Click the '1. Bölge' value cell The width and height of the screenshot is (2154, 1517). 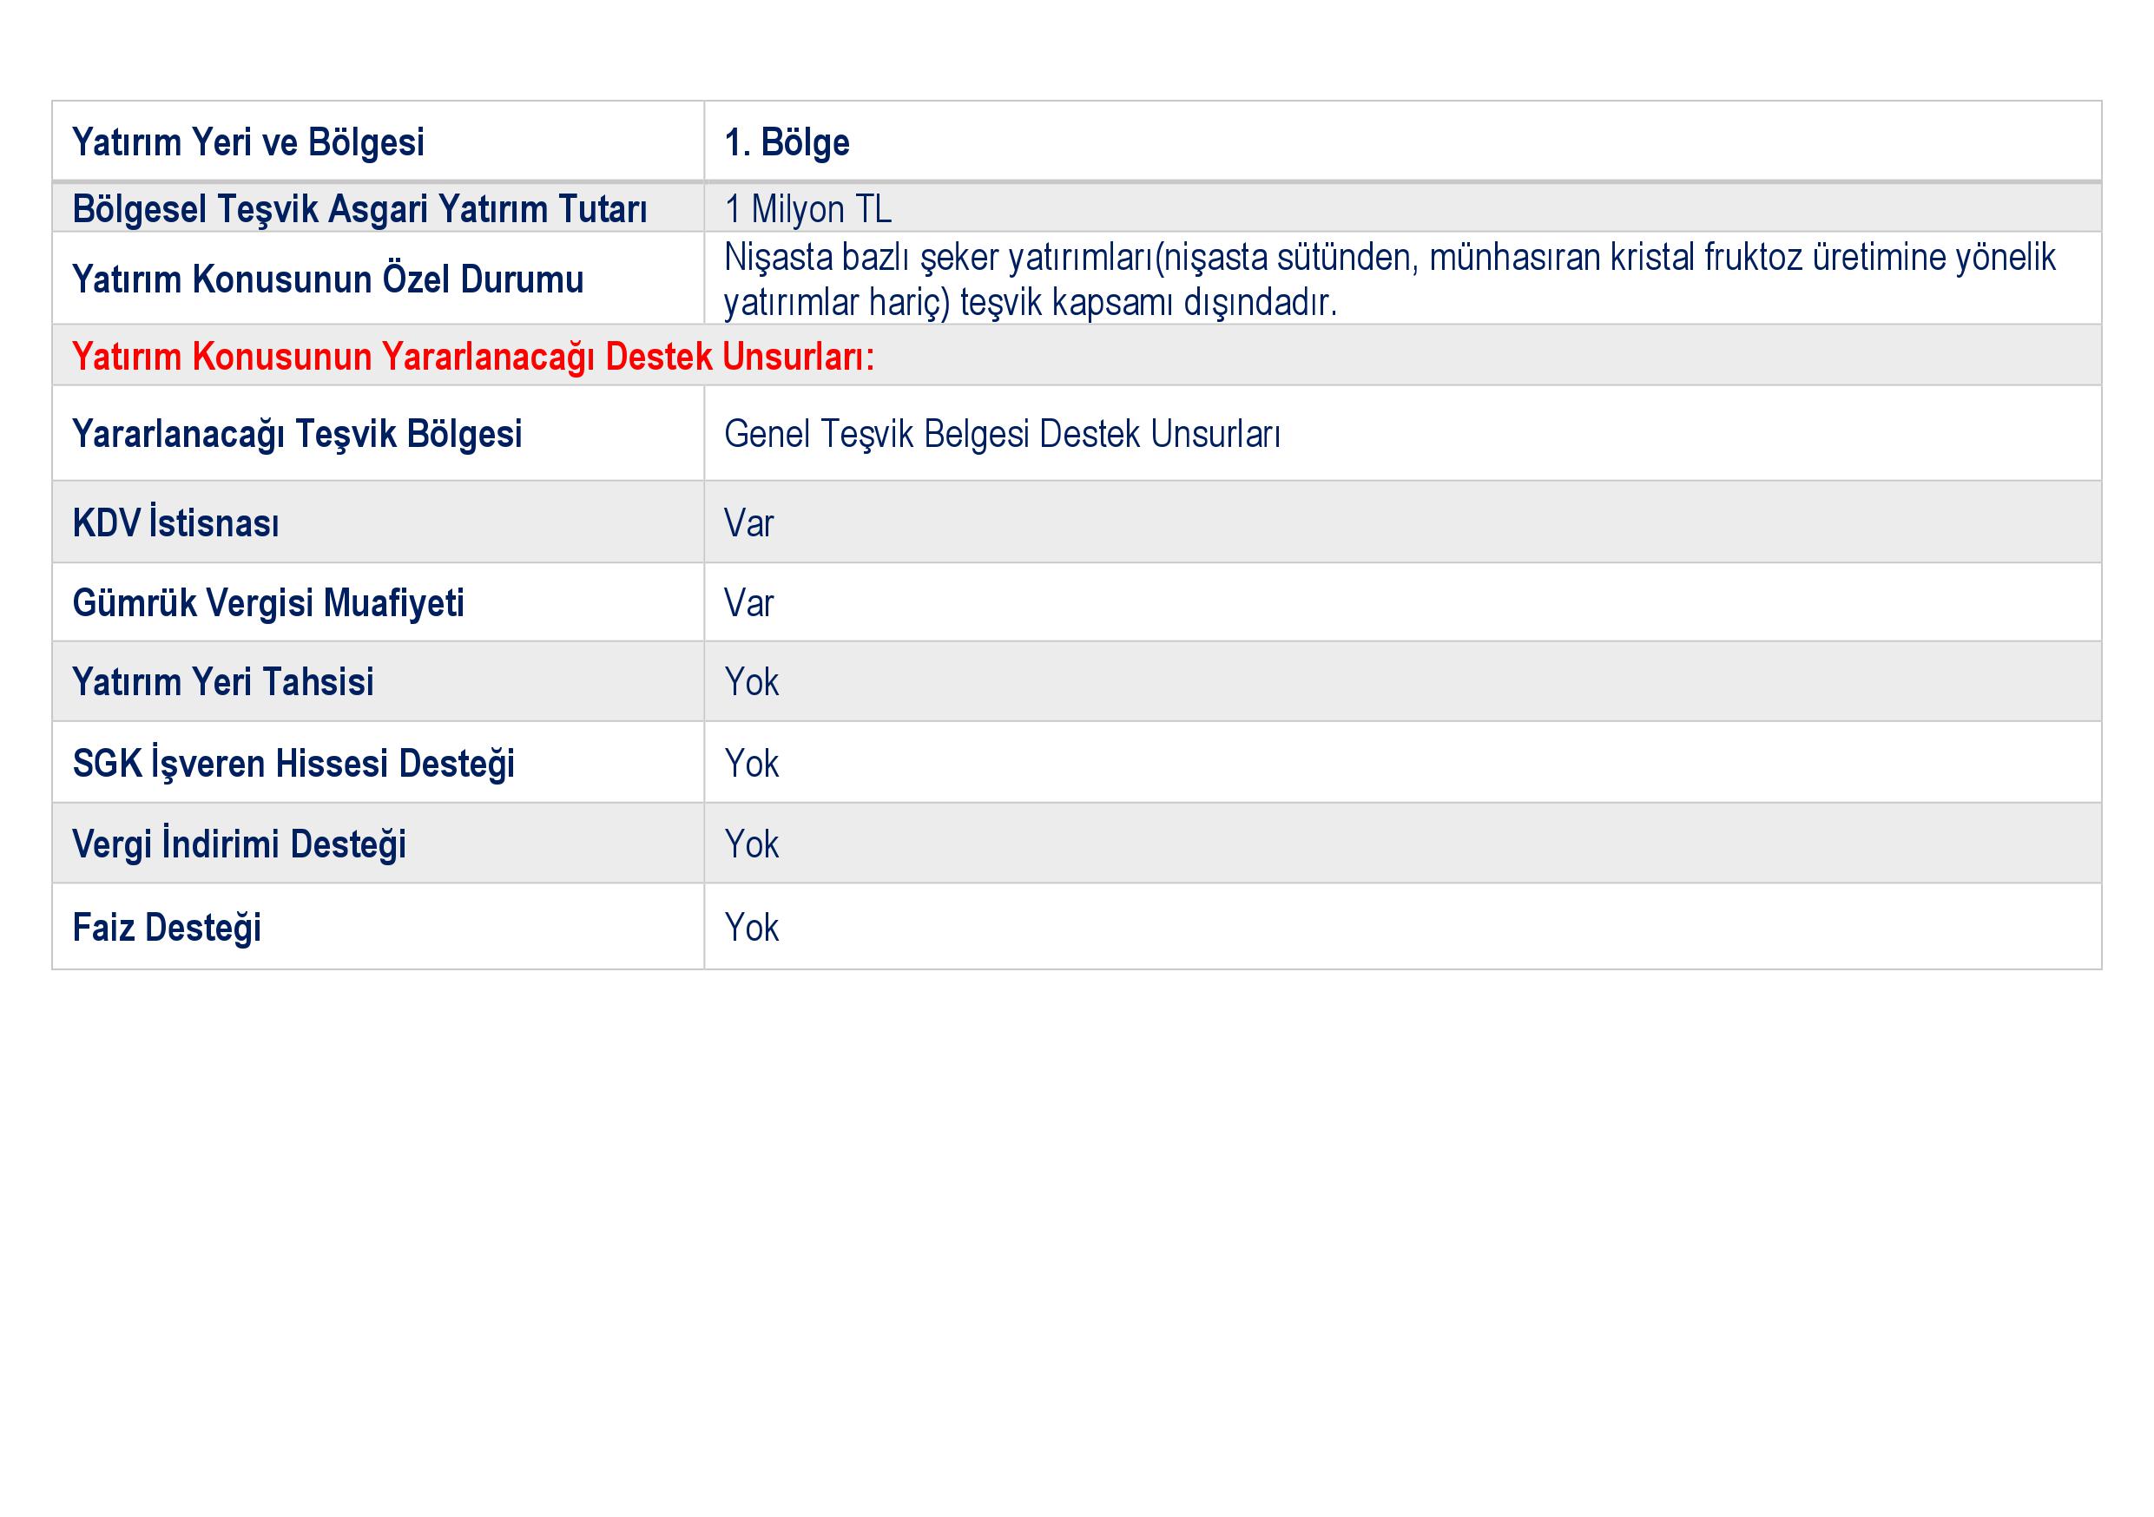(1402, 141)
